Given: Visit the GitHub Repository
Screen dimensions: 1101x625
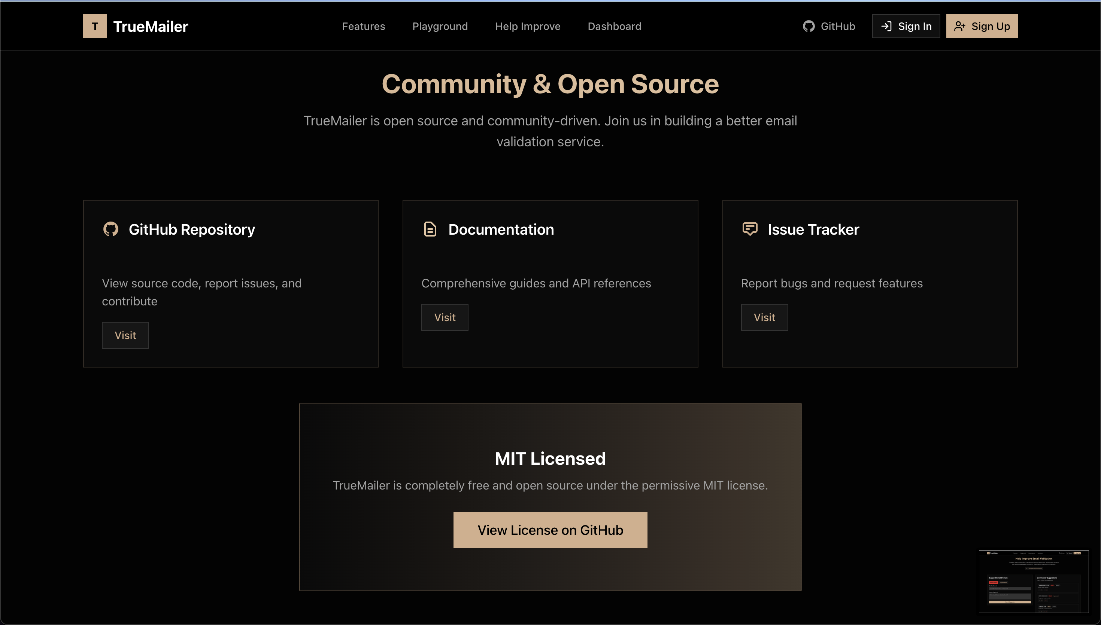Looking at the screenshot, I should [x=125, y=335].
